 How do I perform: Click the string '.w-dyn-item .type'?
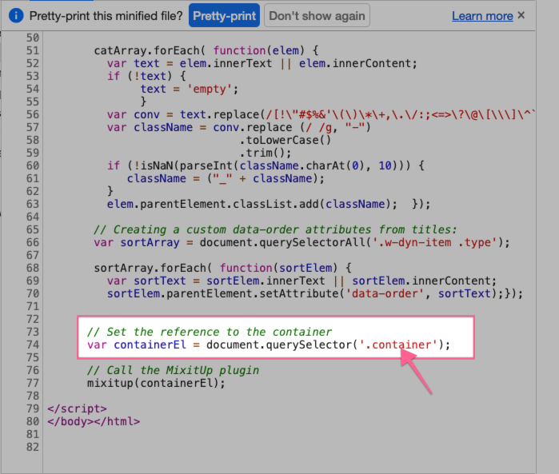tap(434, 243)
